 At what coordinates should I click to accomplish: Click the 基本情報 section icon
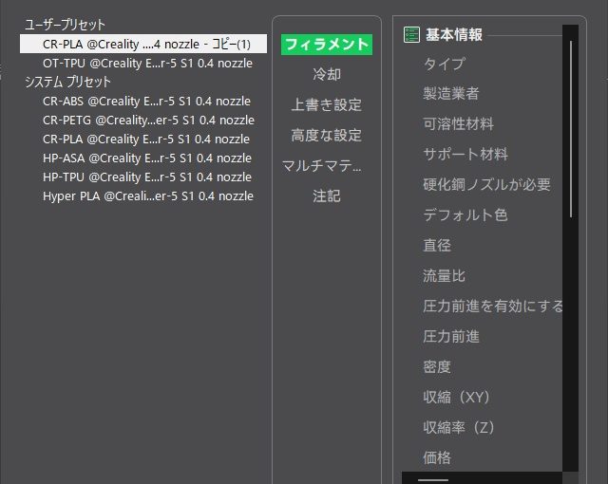tap(411, 35)
